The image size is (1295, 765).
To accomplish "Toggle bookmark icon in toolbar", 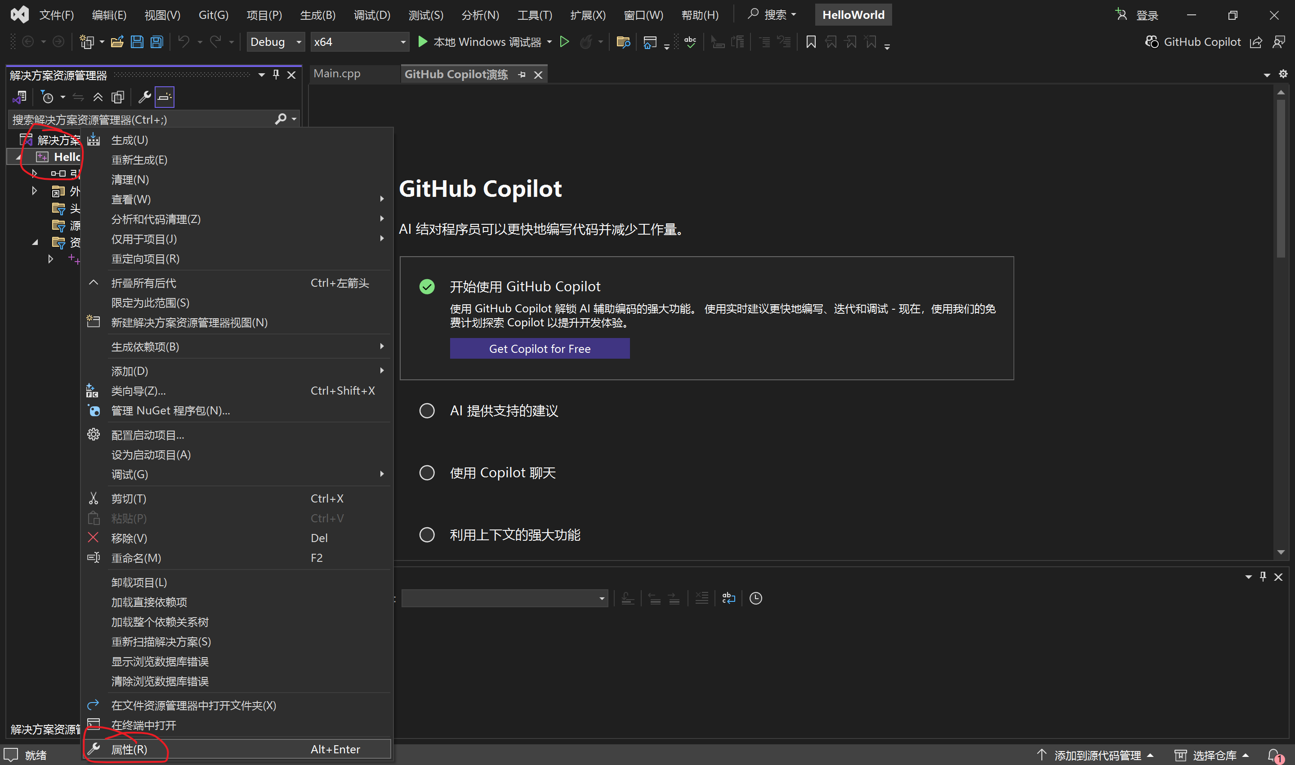I will [x=811, y=42].
